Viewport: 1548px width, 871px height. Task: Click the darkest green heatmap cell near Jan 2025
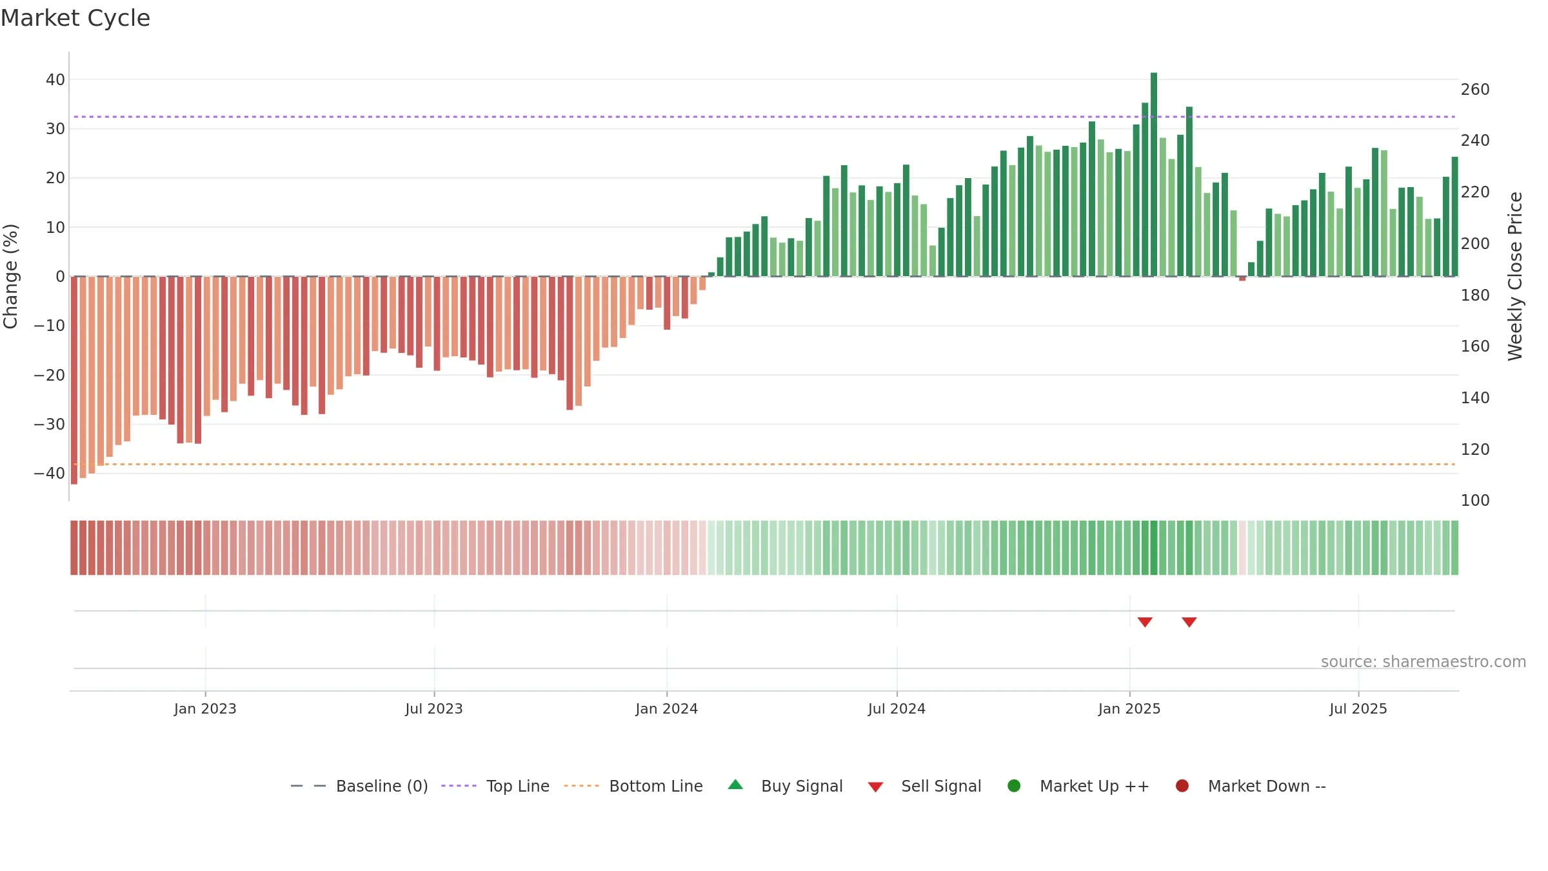point(1154,548)
